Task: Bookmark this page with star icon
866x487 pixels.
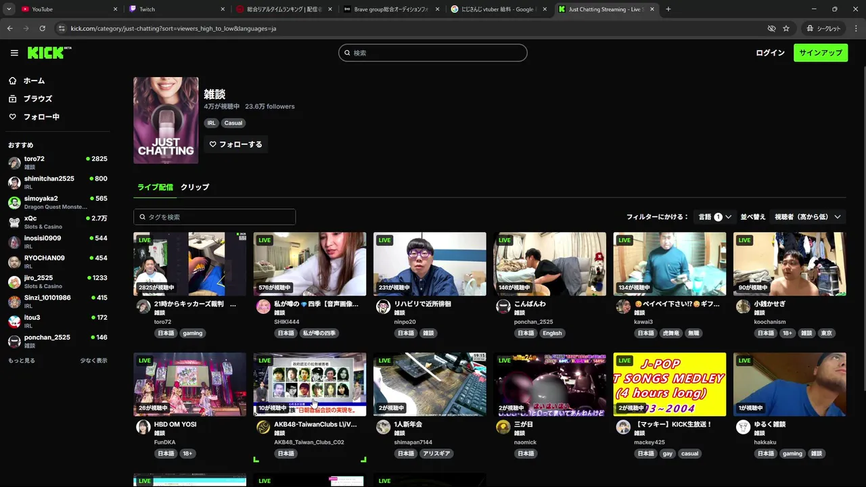Action: pyautogui.click(x=786, y=28)
